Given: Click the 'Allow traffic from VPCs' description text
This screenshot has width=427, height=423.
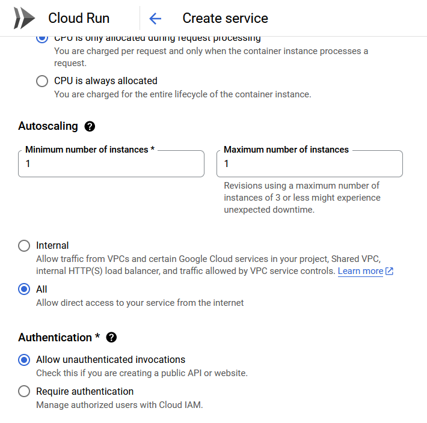Looking at the screenshot, I should 208,265.
